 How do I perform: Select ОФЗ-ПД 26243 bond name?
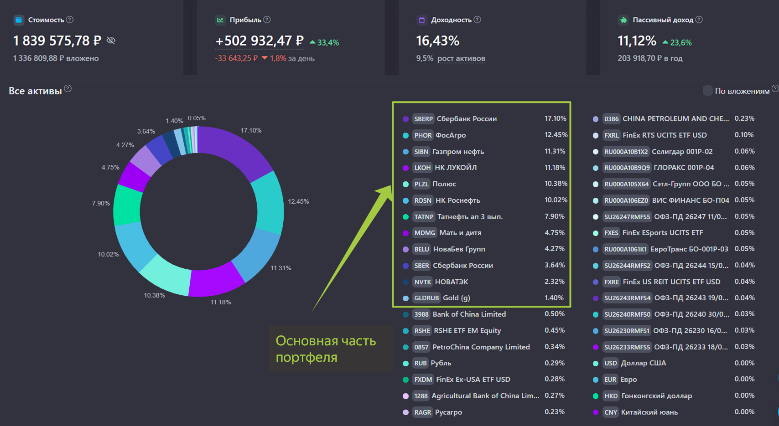point(692,298)
